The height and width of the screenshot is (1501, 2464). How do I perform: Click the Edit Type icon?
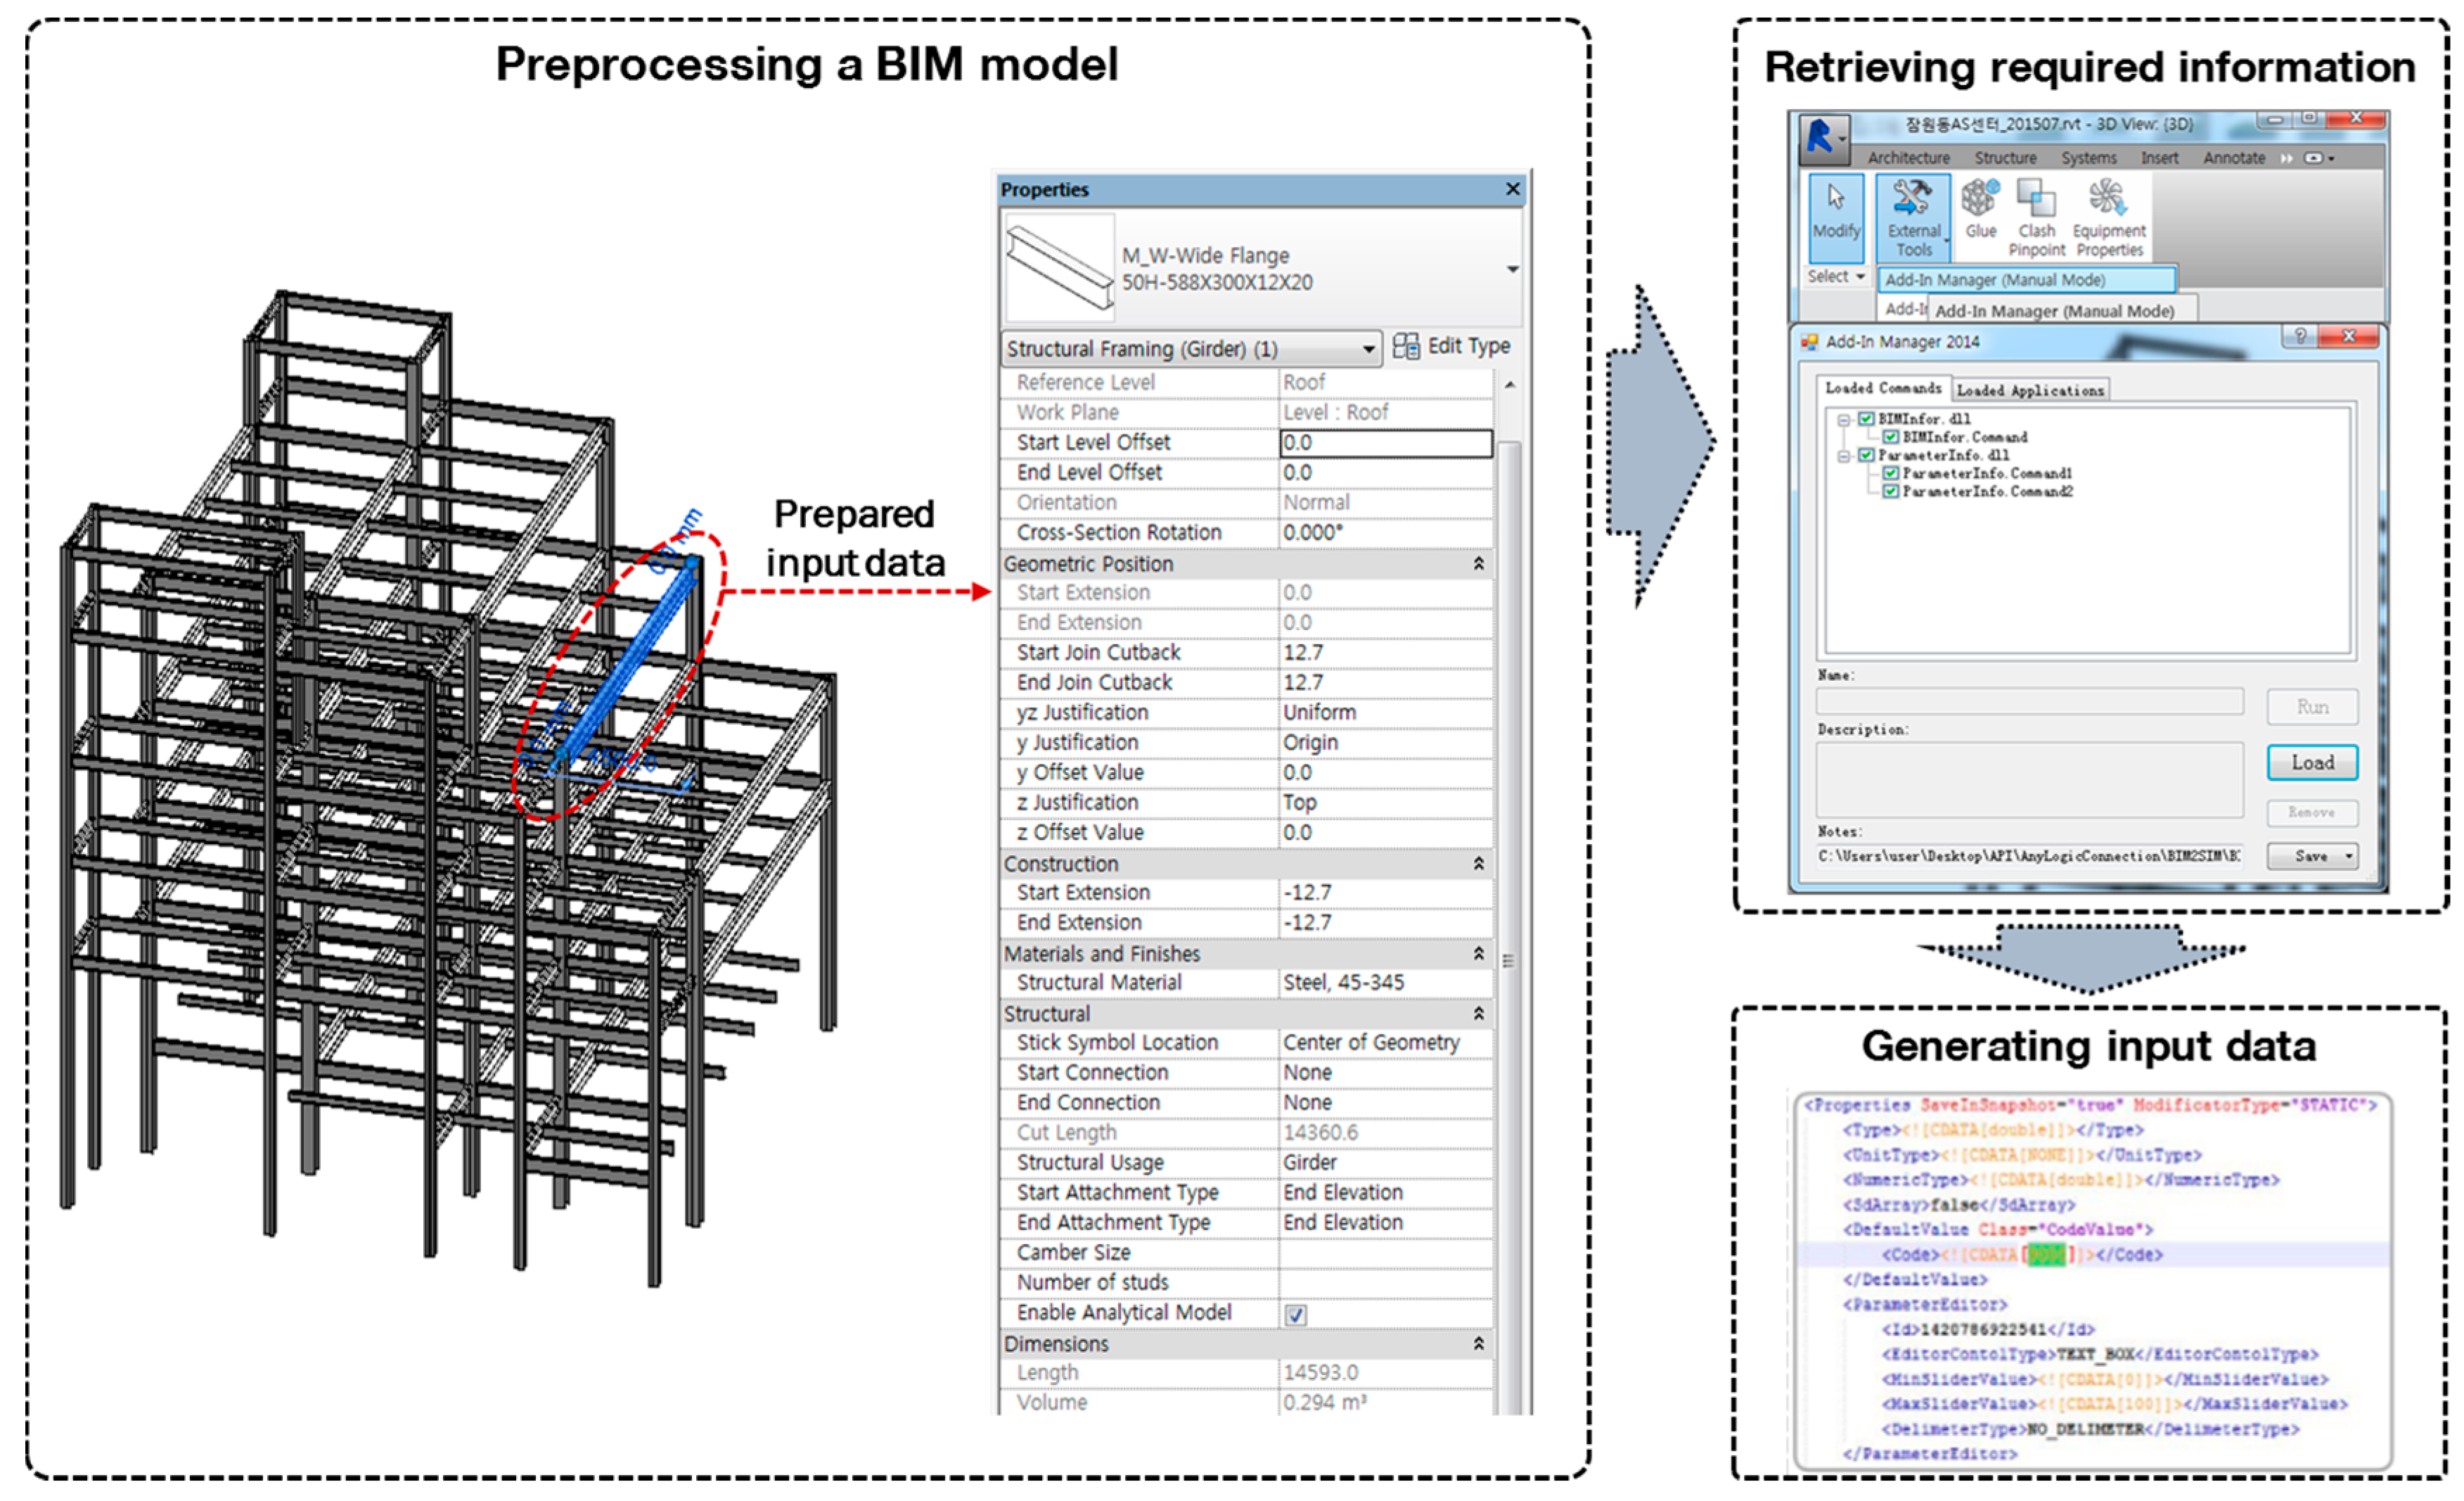pyautogui.click(x=1406, y=346)
